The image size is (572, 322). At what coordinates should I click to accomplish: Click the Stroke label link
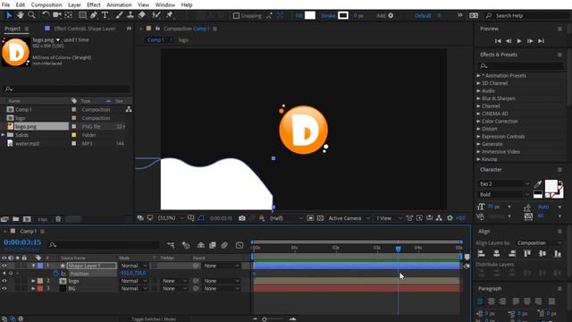pos(328,16)
